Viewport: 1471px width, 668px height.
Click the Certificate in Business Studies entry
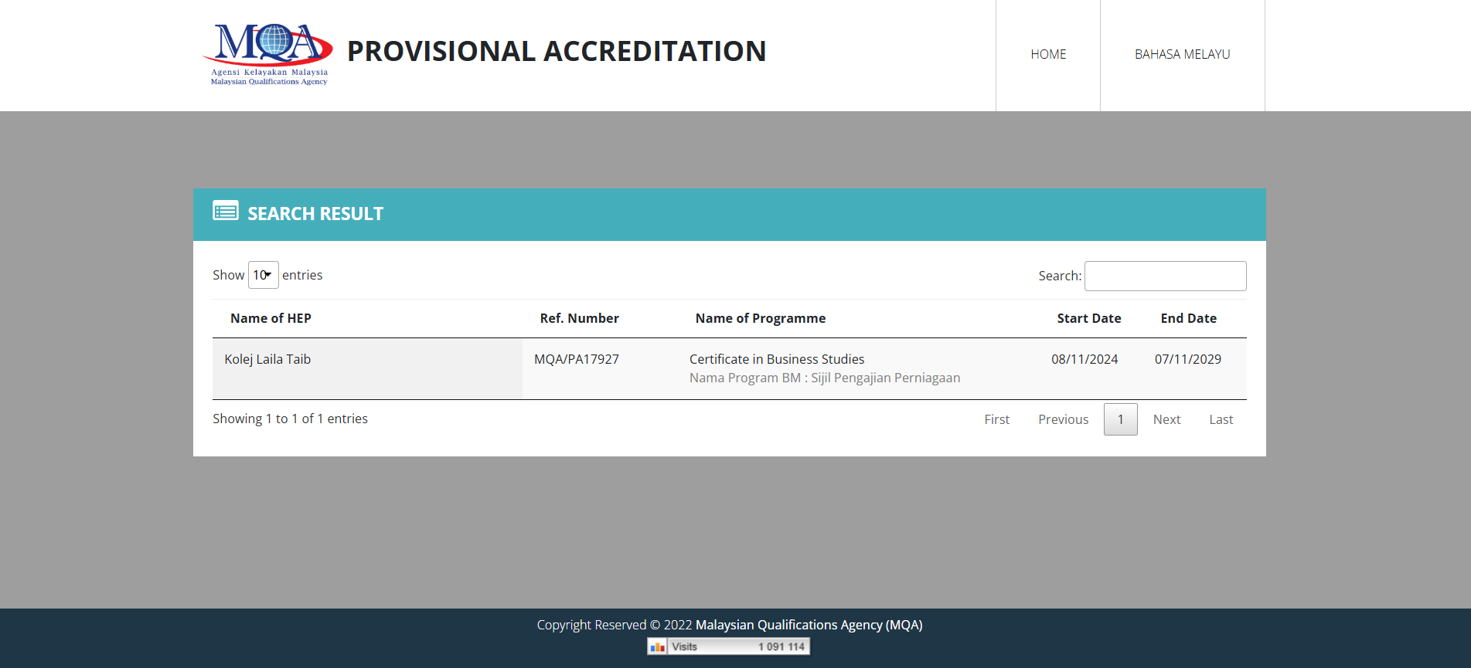pyautogui.click(x=777, y=359)
